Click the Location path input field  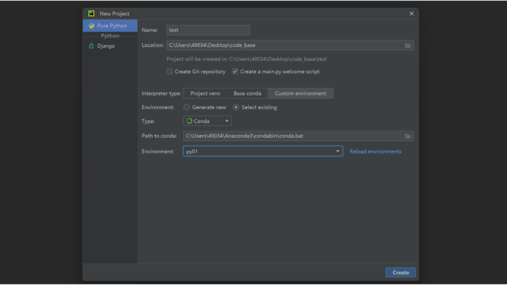282,45
